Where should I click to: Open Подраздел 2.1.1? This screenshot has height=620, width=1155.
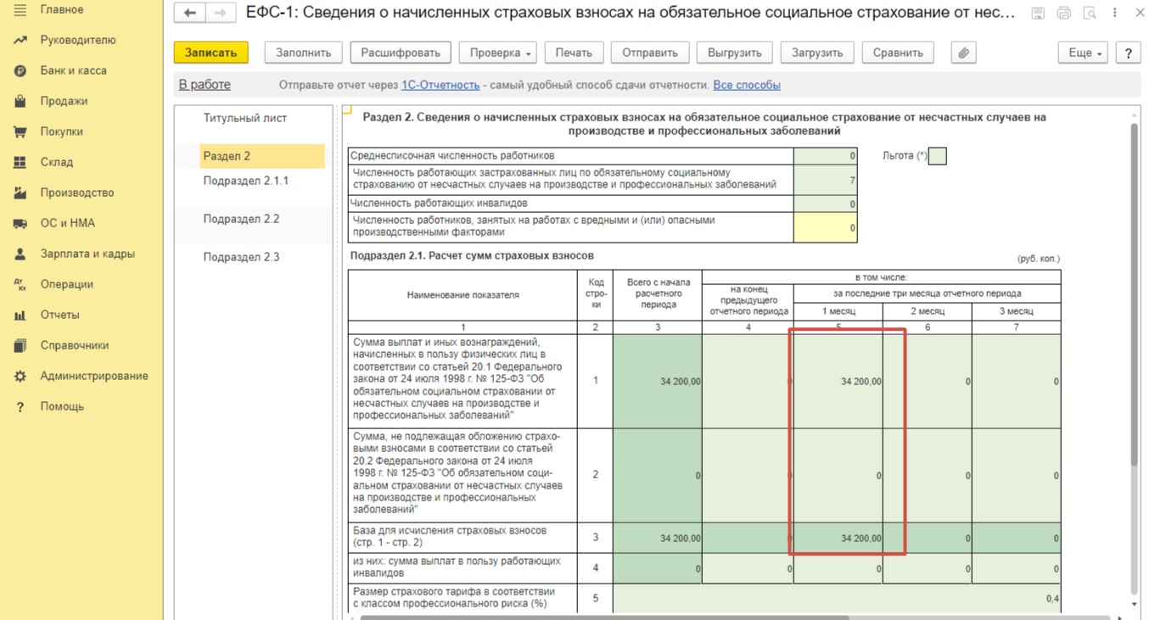point(246,181)
